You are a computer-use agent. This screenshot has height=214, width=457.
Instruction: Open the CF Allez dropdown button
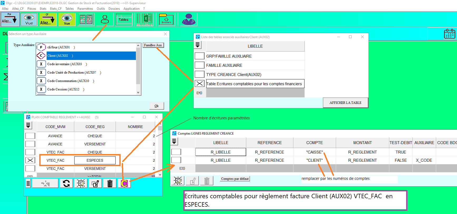point(47,20)
